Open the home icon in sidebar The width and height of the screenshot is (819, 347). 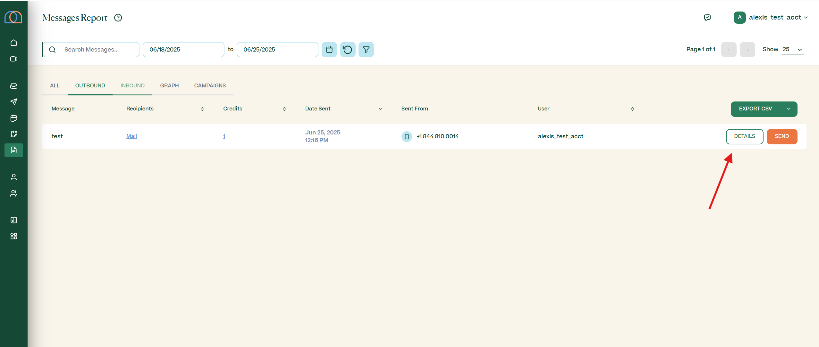[x=14, y=43]
